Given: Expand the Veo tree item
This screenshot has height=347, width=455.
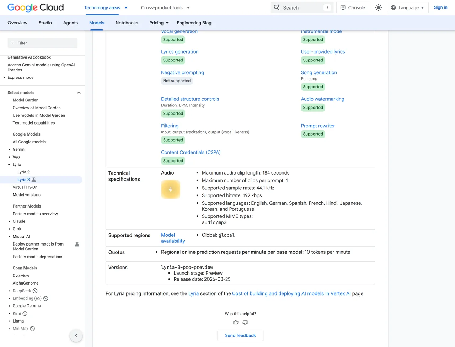Looking at the screenshot, I should [9, 157].
